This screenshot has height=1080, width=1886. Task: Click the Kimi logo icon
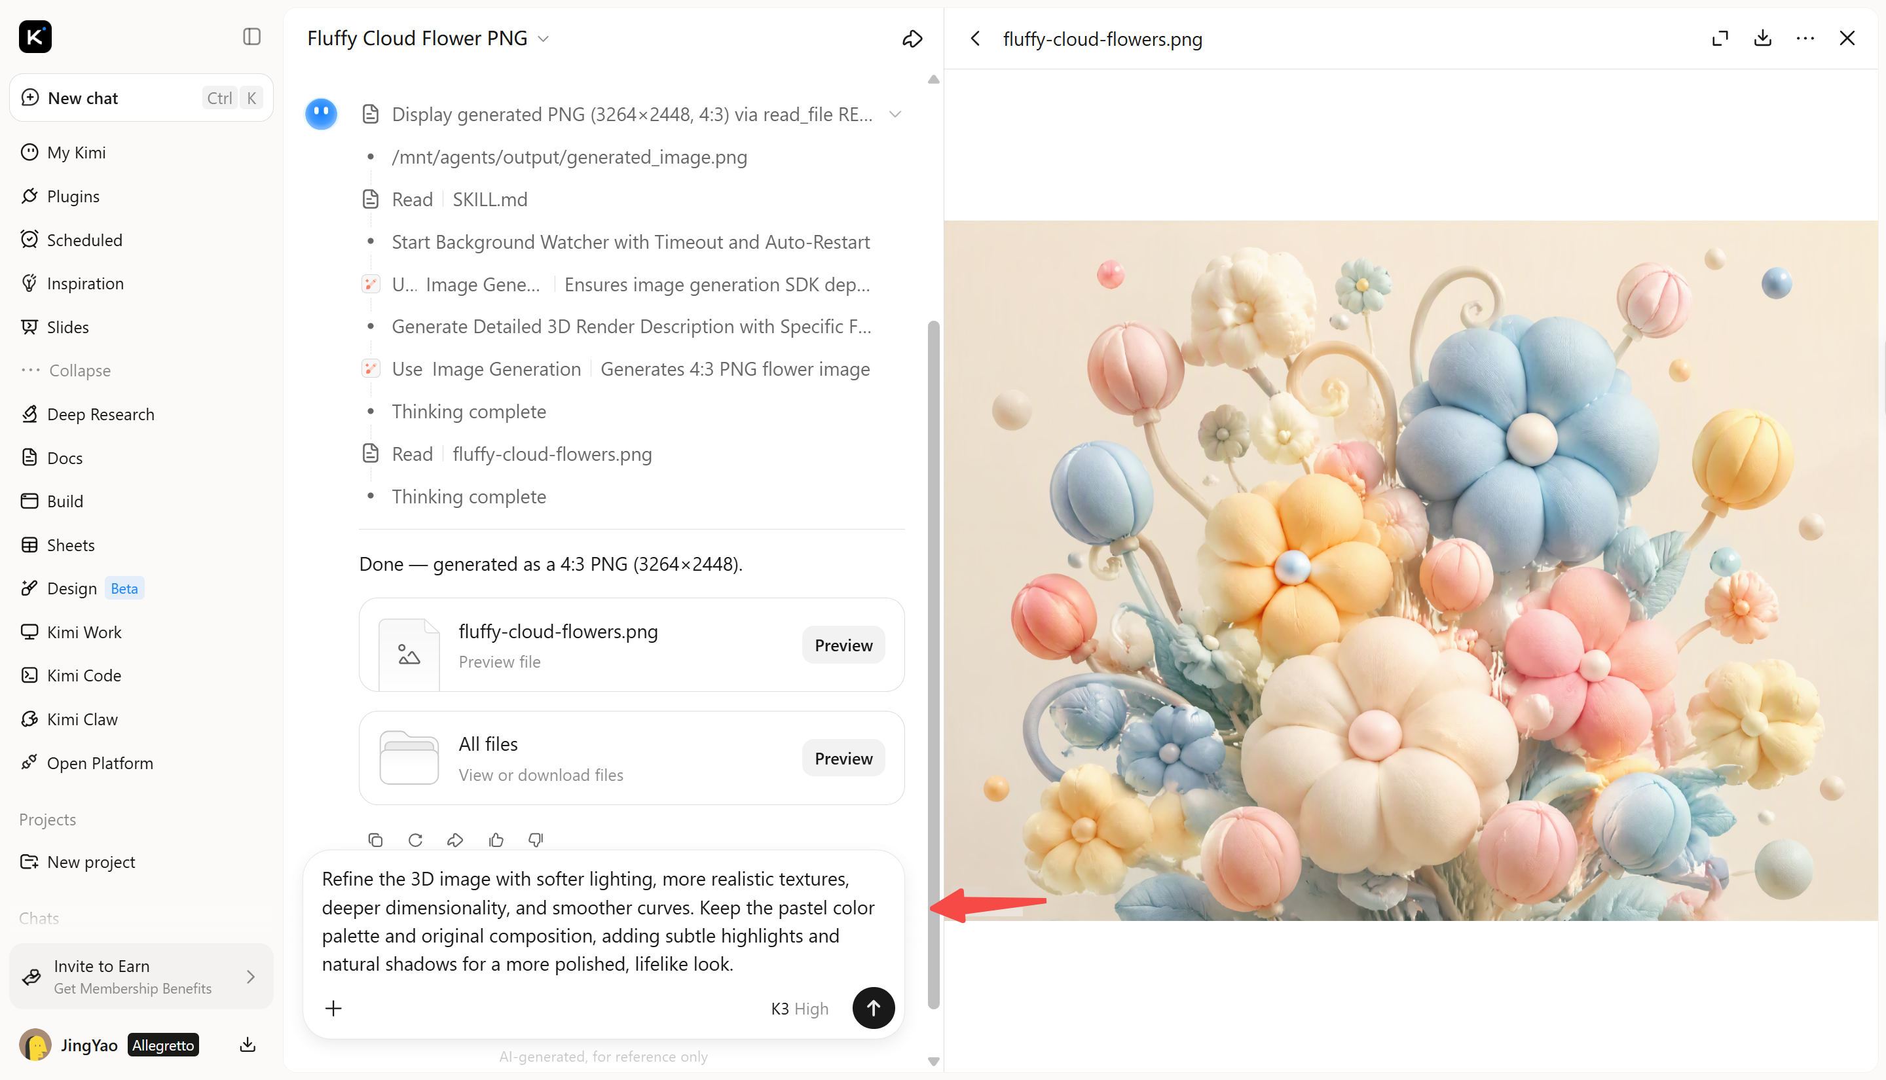(x=35, y=37)
